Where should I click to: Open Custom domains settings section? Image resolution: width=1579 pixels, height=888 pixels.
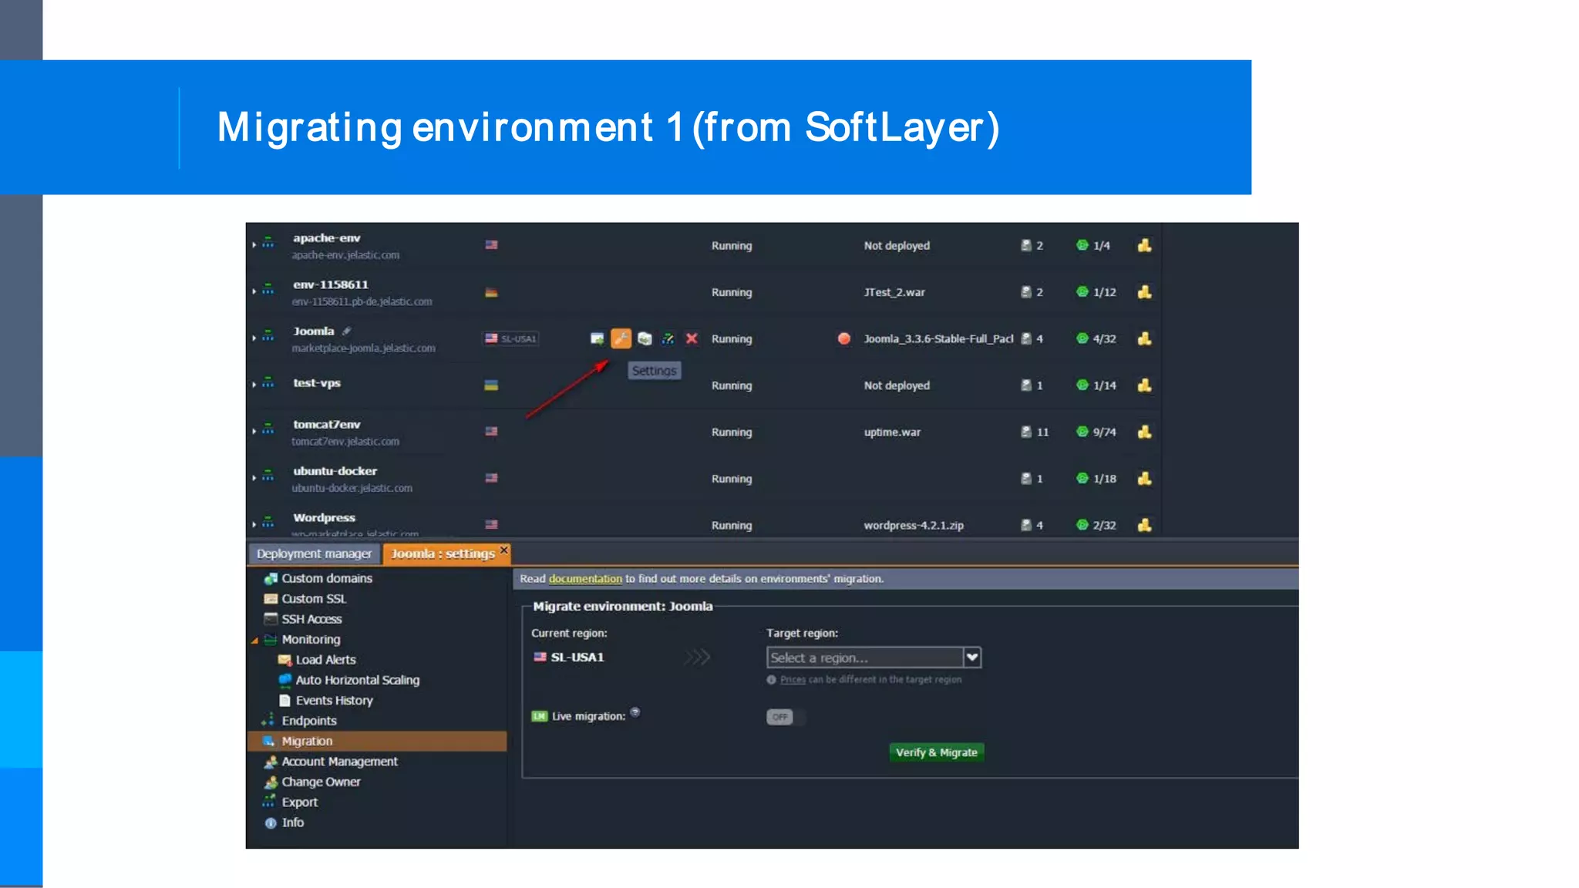(327, 578)
